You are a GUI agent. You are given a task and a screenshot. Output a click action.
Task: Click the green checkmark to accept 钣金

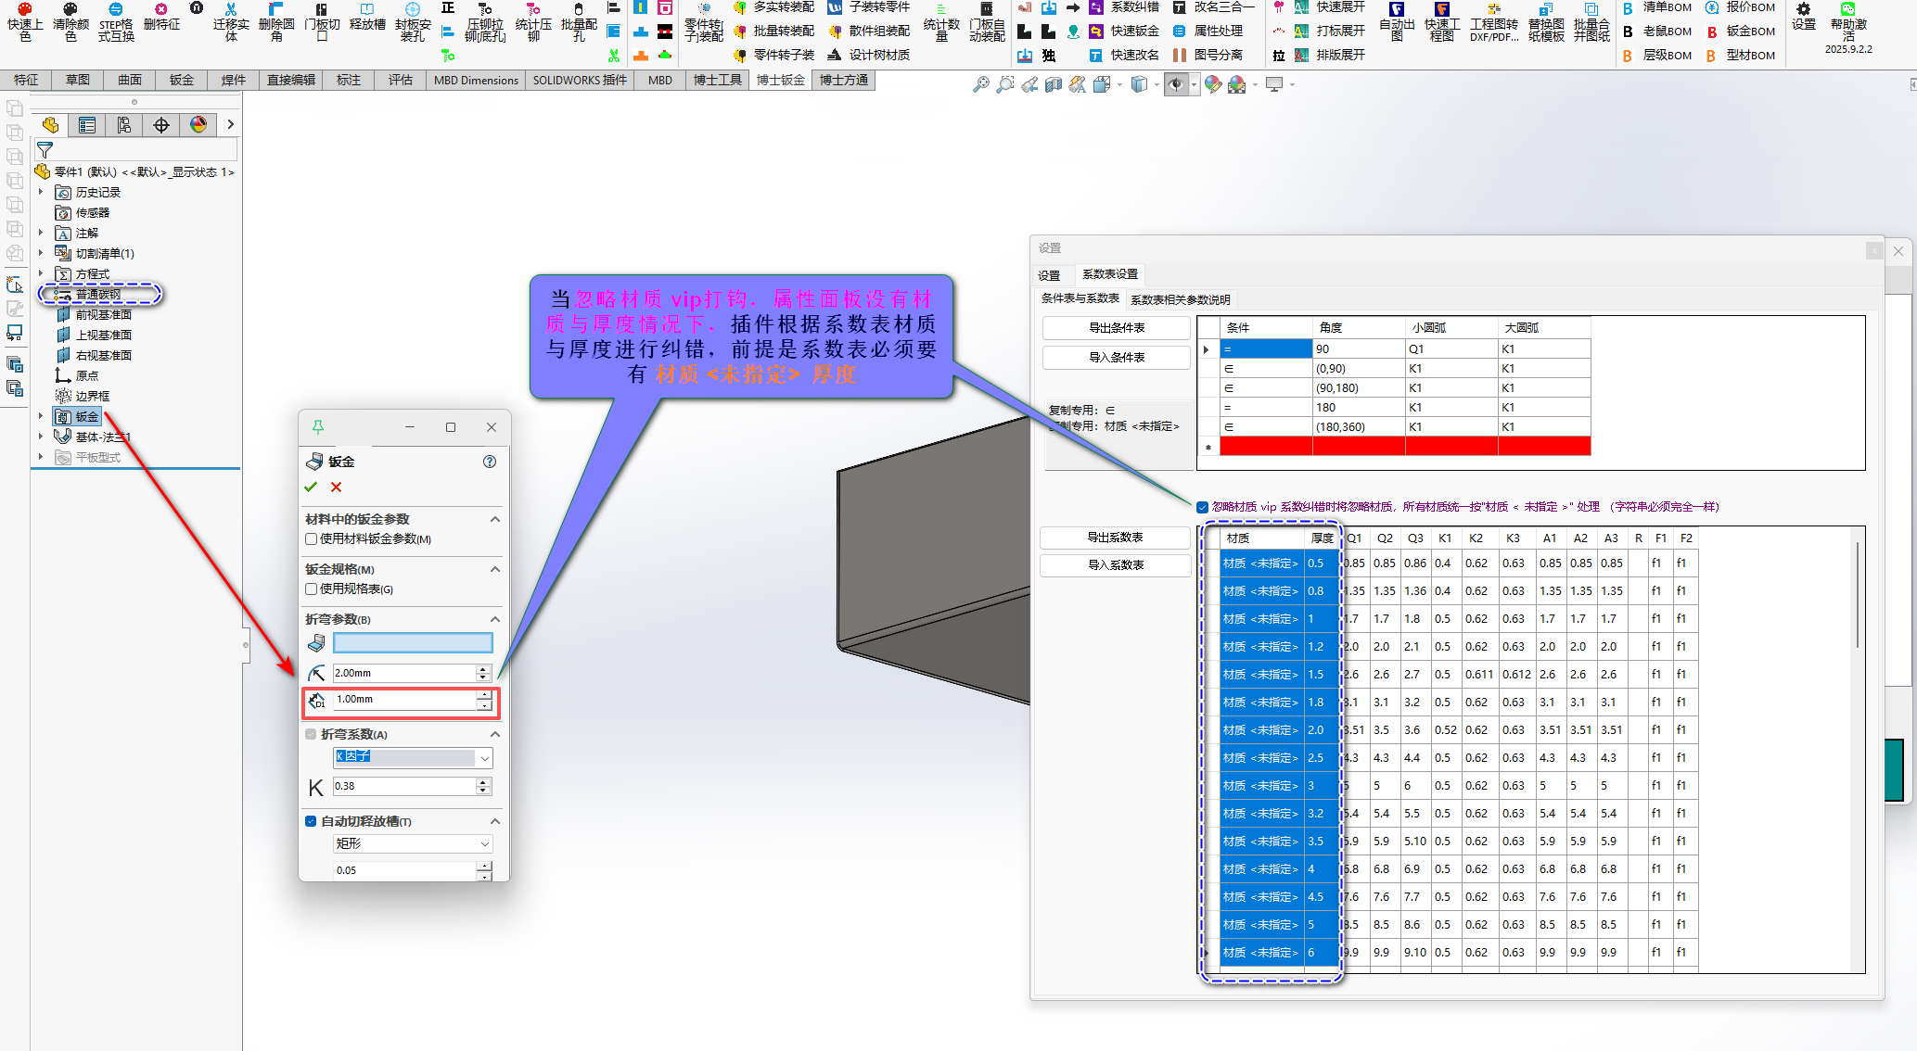tap(311, 487)
